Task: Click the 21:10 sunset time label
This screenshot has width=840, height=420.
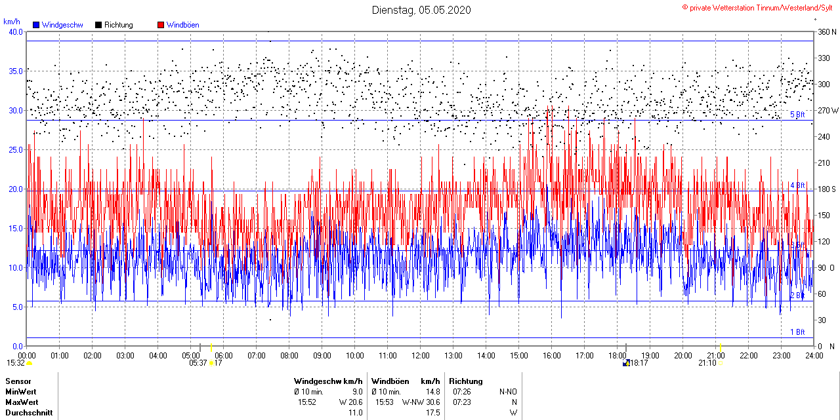Action: click(x=707, y=362)
